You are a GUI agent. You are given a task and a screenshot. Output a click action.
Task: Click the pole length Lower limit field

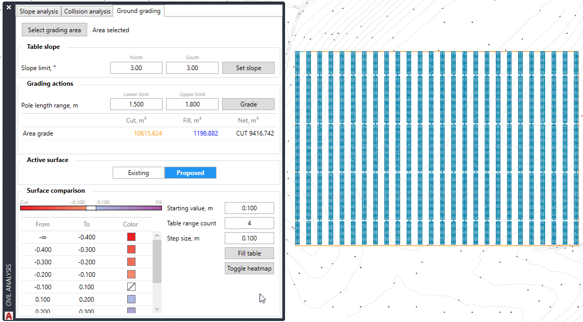pos(136,104)
